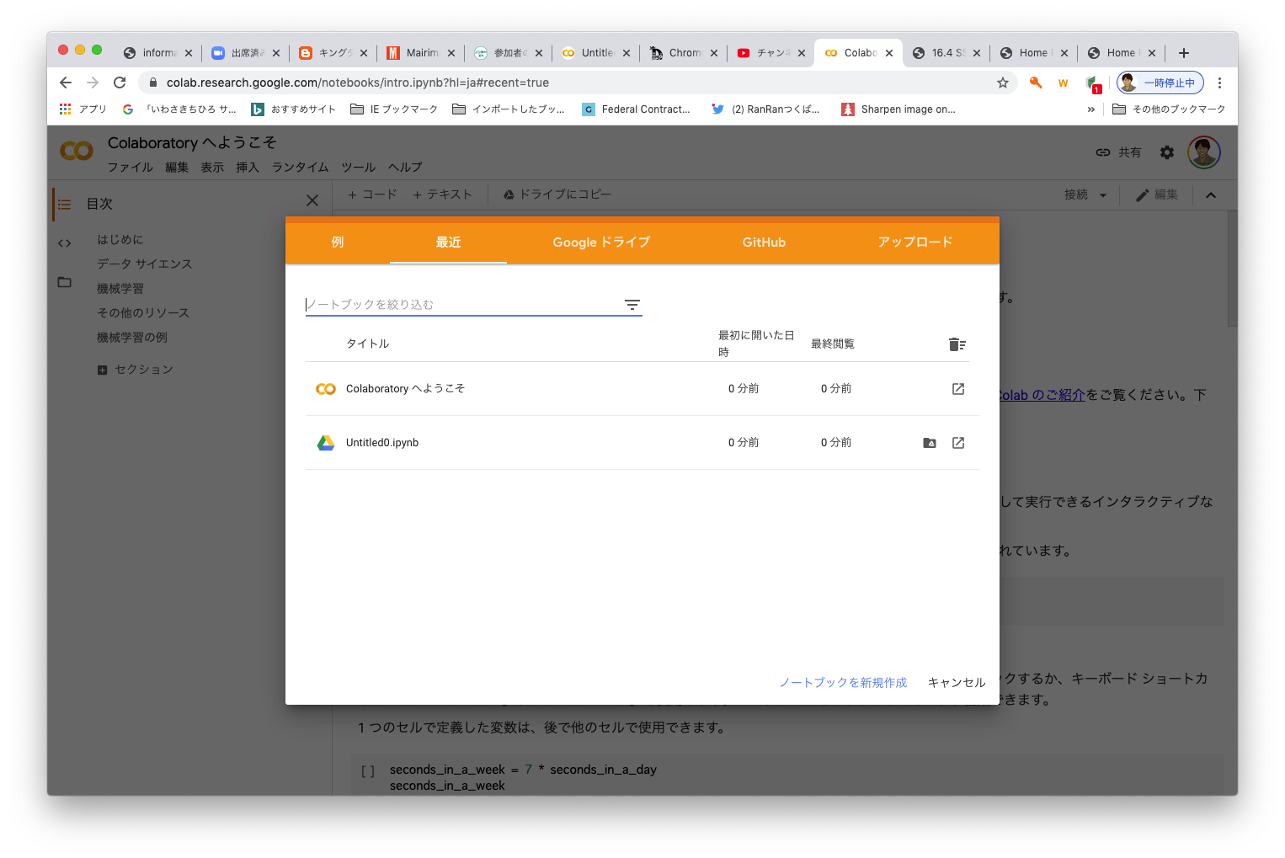This screenshot has width=1285, height=858.
Task: Open a new browser tab with plus icon
Action: point(1184,53)
